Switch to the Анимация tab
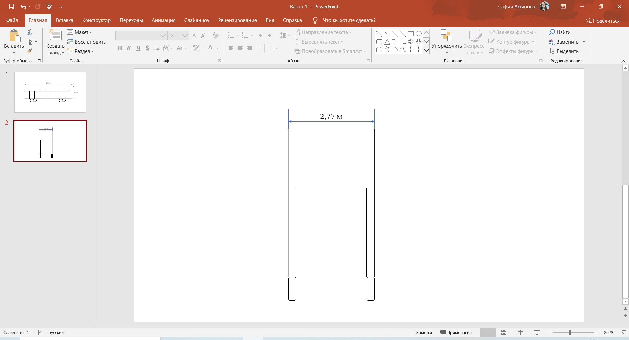This screenshot has width=629, height=340. 163,20
